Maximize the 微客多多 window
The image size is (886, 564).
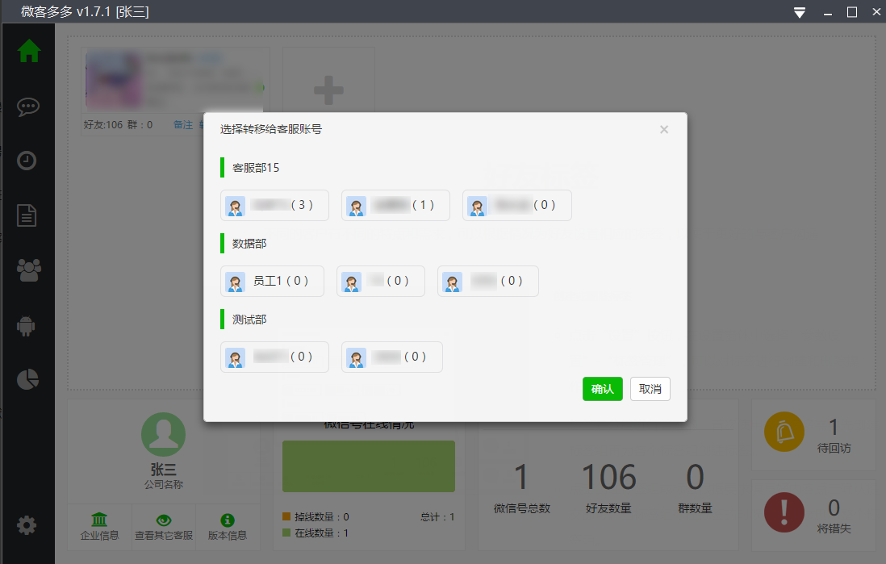[x=852, y=12]
